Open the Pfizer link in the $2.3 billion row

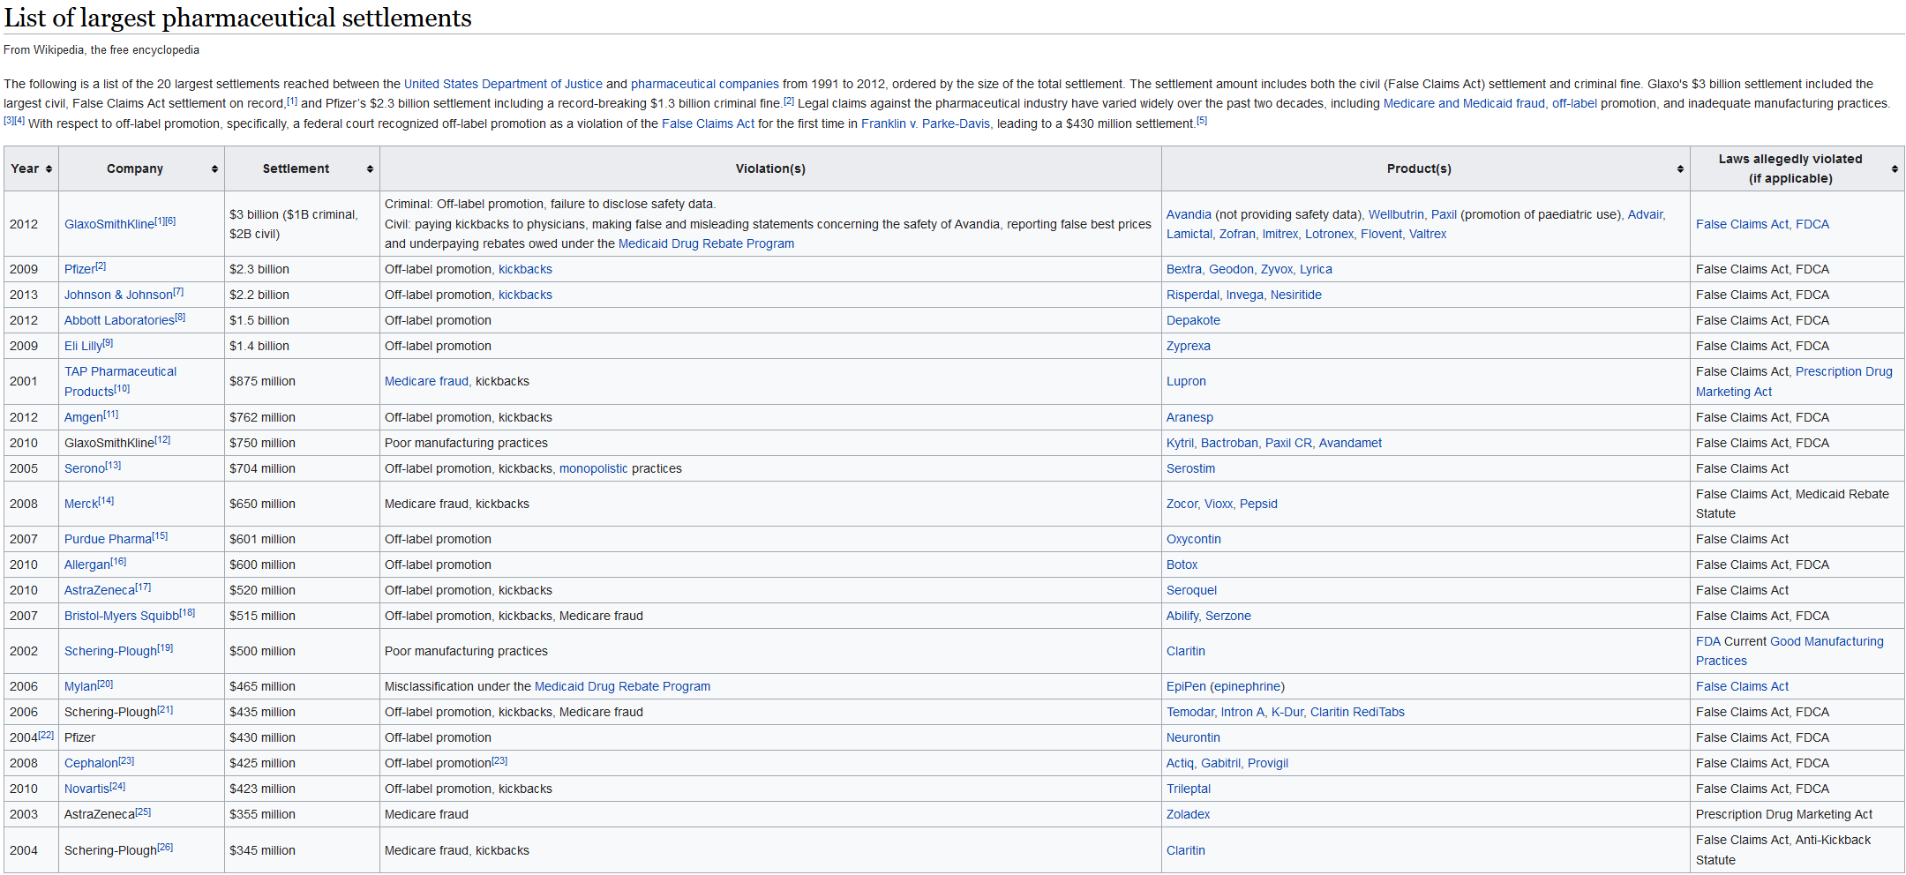tap(79, 269)
